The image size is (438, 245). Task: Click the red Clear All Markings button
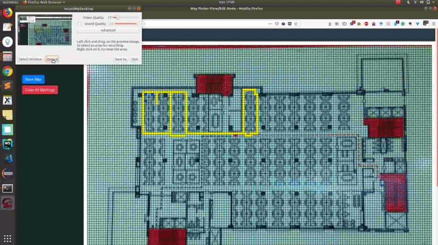pos(39,90)
